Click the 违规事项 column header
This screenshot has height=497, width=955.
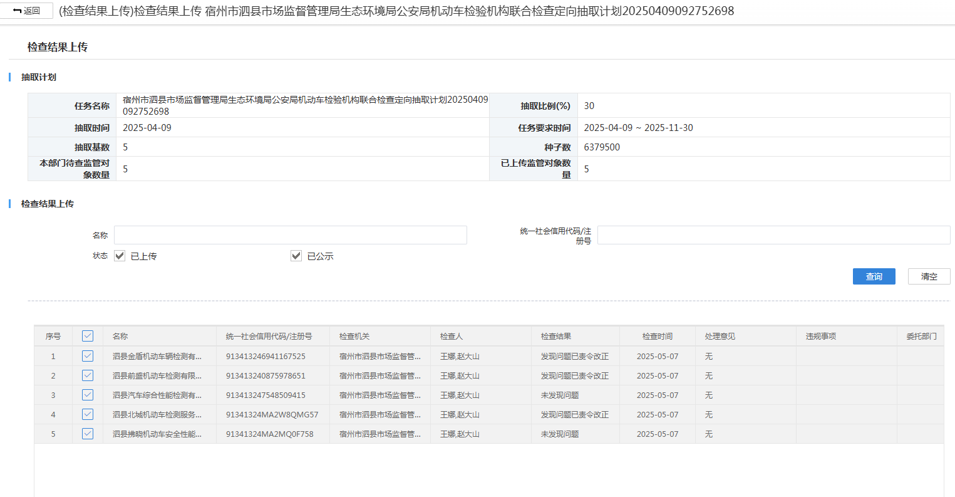point(847,337)
